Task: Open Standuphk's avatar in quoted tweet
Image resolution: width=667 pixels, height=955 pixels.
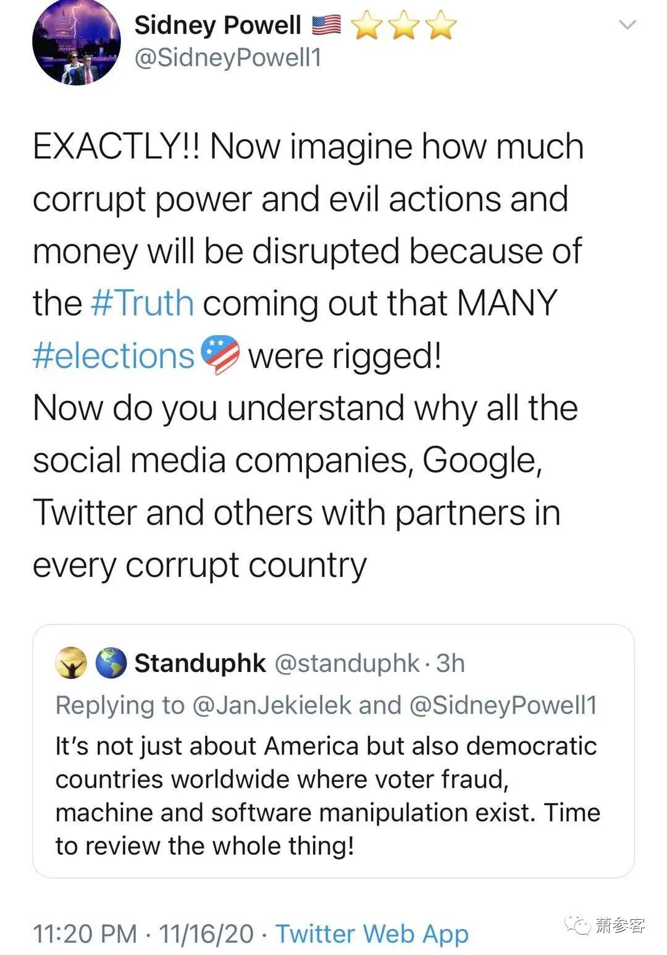Action: point(71,663)
